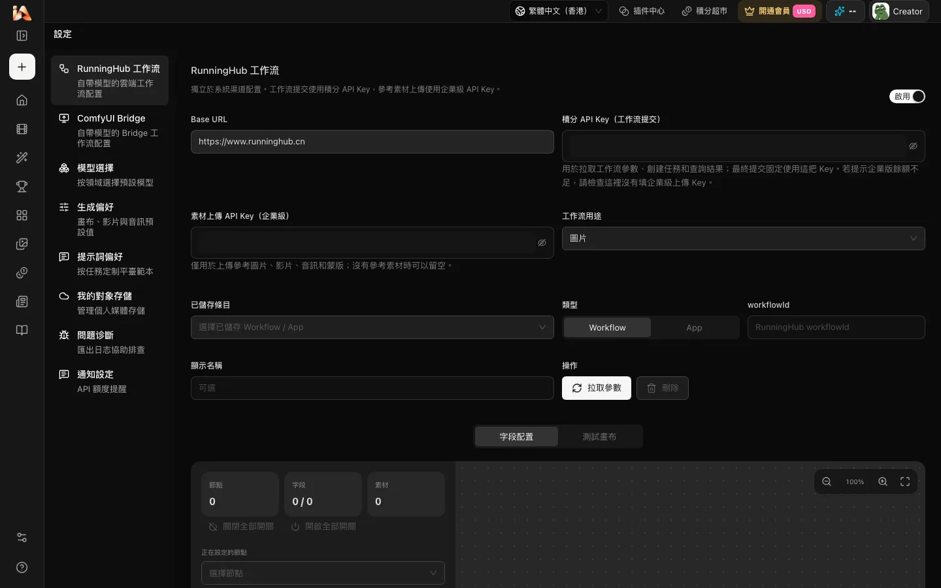The image size is (941, 588).
Task: Click the workflowId input field
Action: (x=836, y=327)
